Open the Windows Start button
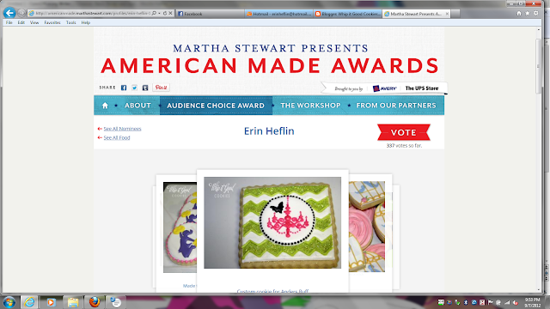The width and height of the screenshot is (550, 309). (9, 302)
